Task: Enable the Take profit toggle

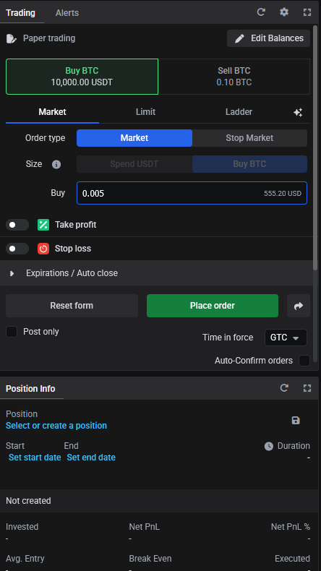Action: pos(17,225)
